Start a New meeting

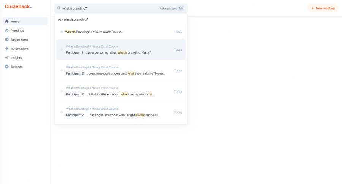[323, 8]
